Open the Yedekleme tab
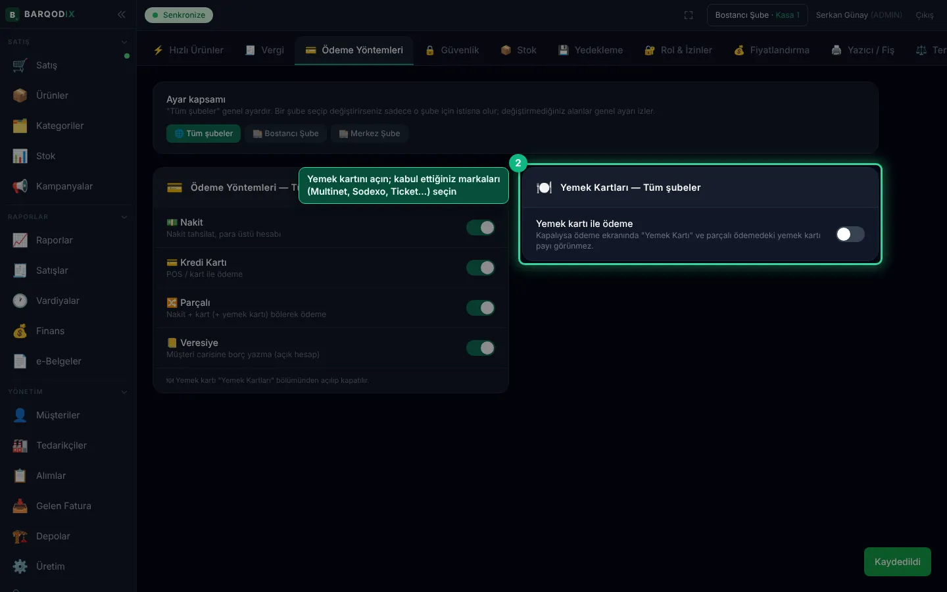 point(591,50)
